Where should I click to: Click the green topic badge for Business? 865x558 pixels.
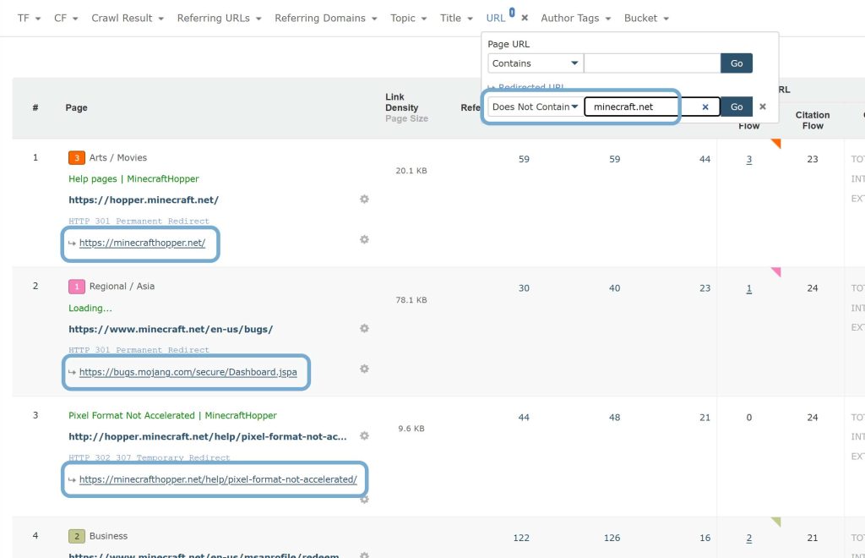77,536
